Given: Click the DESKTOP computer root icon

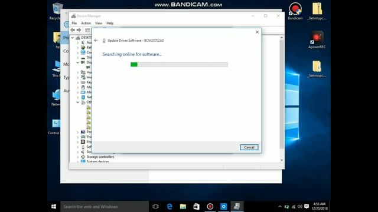Looking at the screenshot, I should click(78, 38).
